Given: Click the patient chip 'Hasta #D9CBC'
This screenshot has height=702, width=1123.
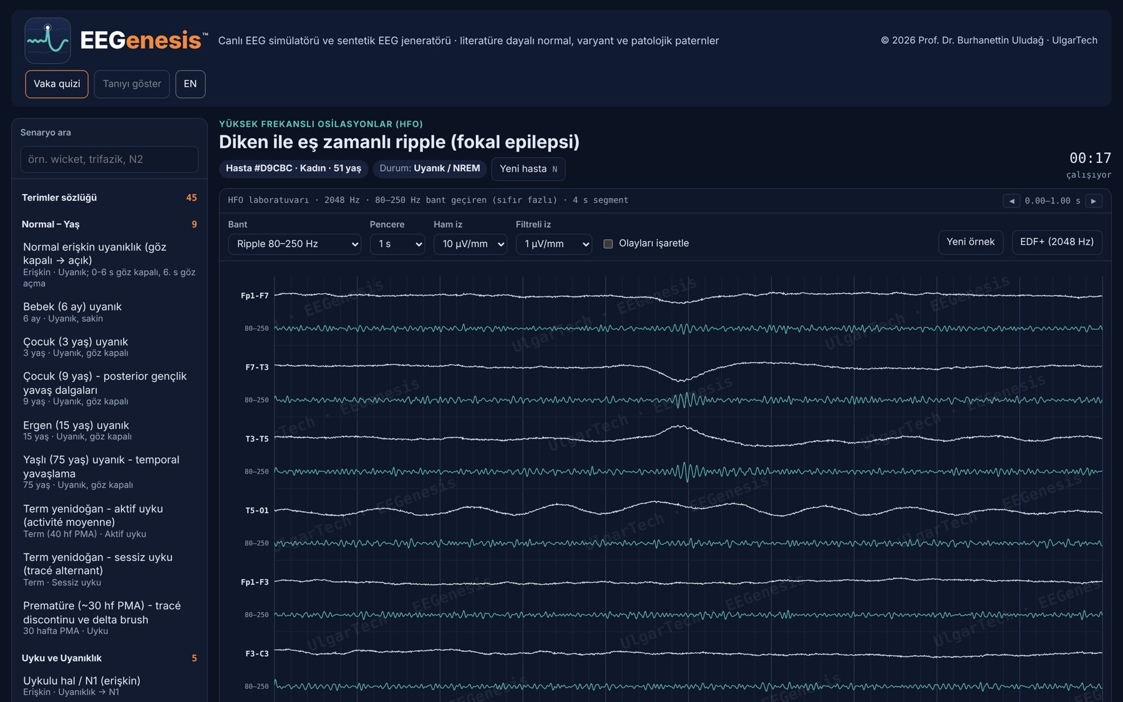Looking at the screenshot, I should pos(293,168).
